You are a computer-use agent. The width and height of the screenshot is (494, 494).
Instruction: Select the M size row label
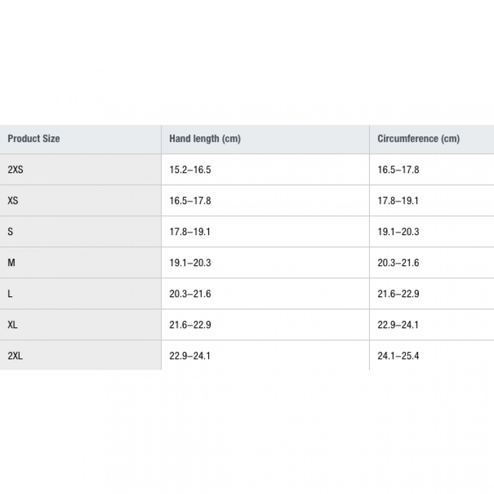(11, 263)
